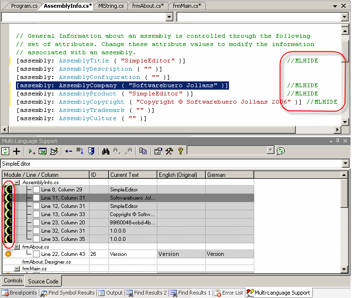This screenshot has width=352, height=298.
Task: Click the Excel export toolbar icon
Action: click(43, 151)
